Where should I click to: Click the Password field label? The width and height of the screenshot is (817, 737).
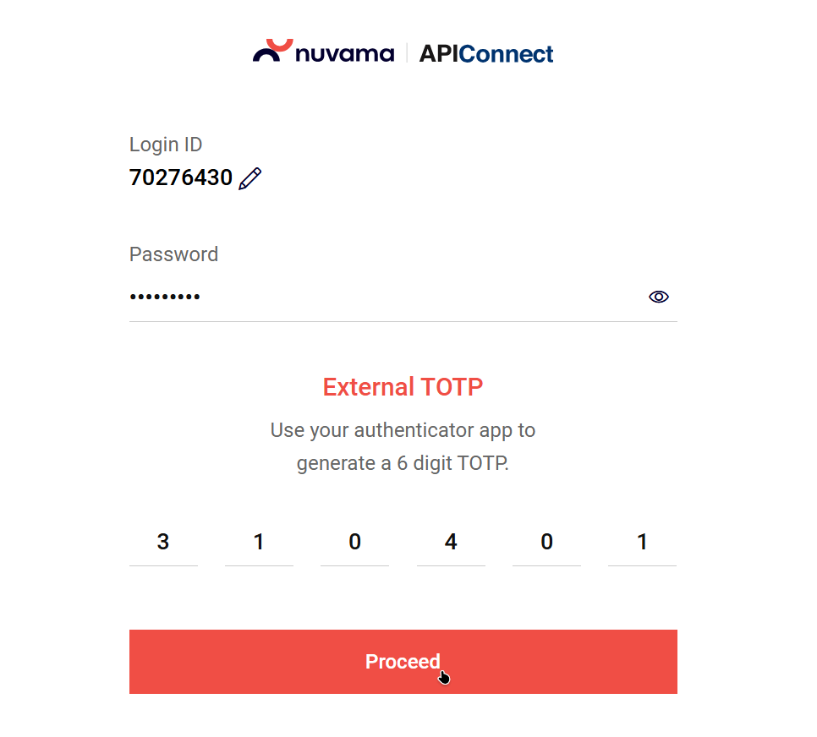(173, 254)
